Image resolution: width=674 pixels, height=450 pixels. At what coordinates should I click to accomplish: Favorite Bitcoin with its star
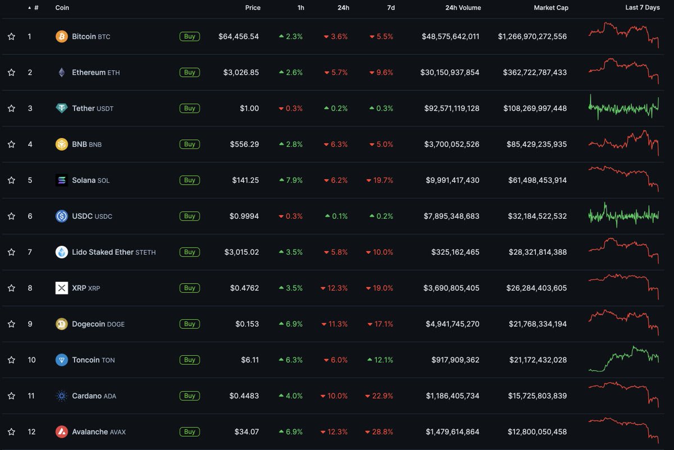pos(11,36)
